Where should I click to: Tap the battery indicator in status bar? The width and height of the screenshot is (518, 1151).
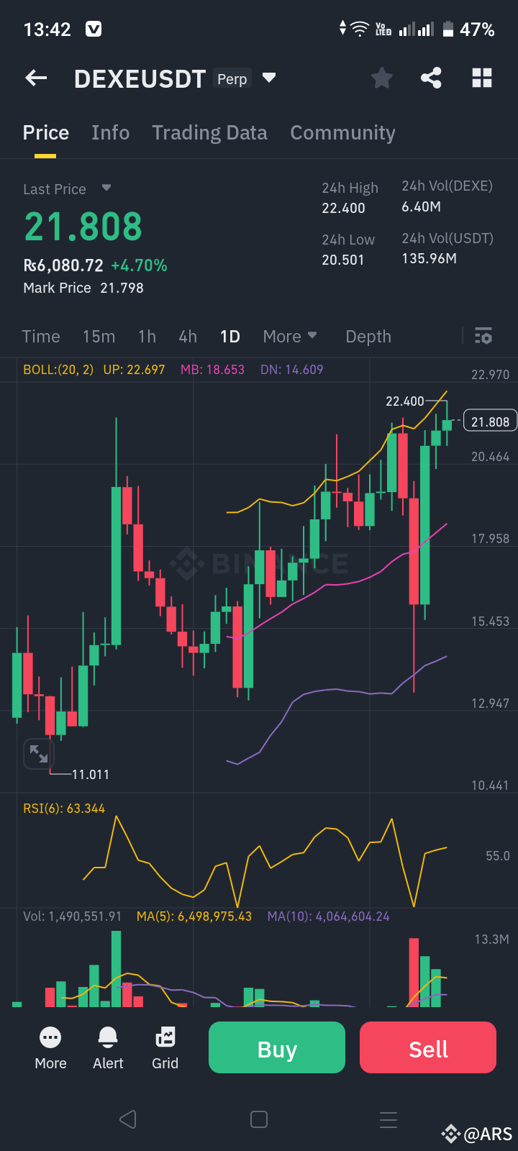(448, 29)
